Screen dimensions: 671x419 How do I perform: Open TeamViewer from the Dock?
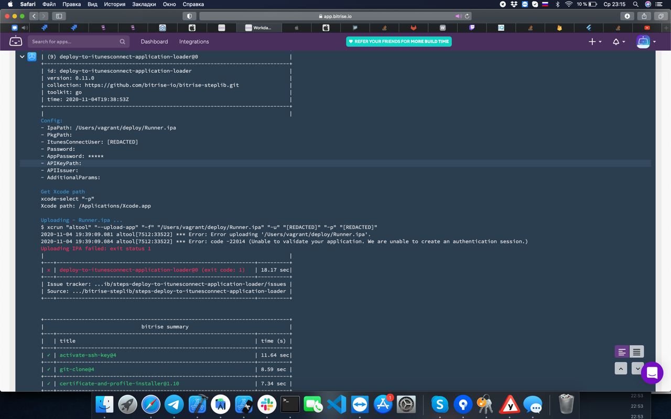pos(360,404)
